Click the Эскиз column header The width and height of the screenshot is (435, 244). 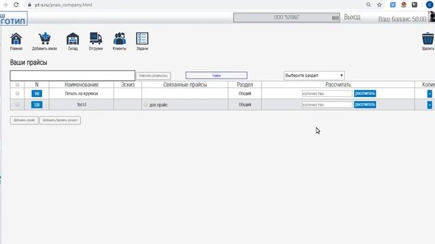[128, 85]
